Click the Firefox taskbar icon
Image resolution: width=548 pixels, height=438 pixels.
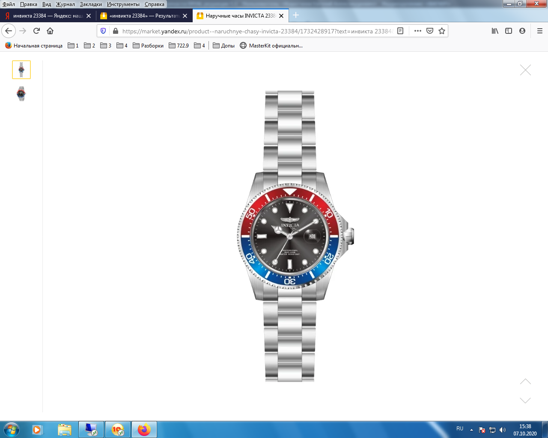(144, 429)
